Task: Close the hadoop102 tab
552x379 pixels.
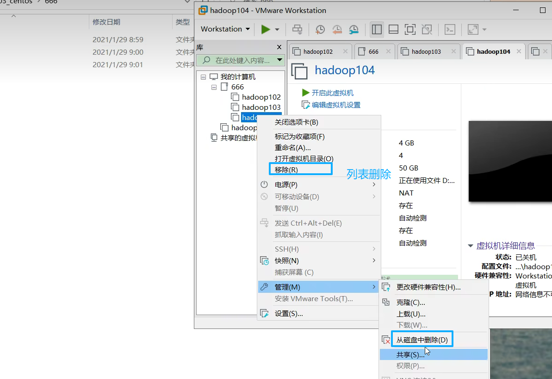Action: click(x=345, y=51)
